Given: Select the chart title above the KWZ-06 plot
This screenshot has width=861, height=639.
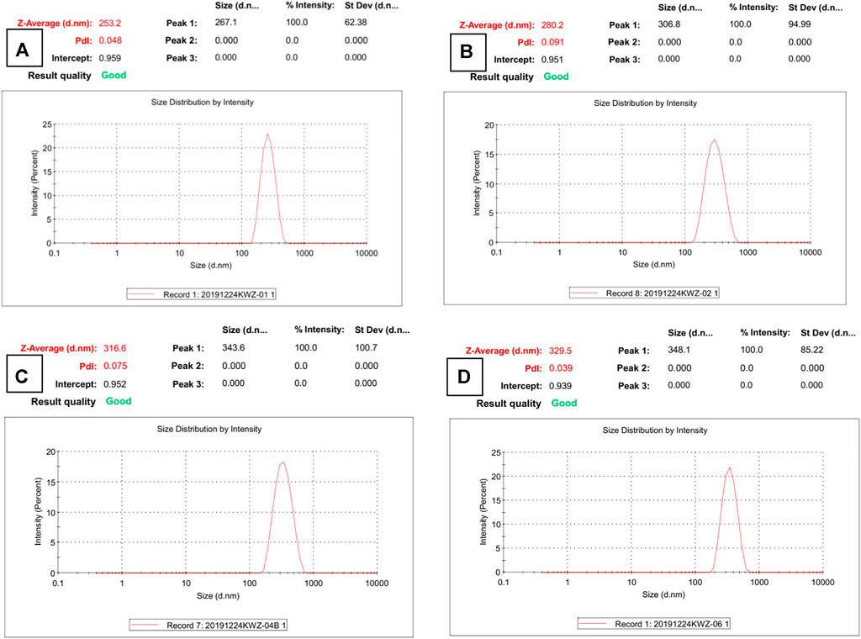Looking at the screenshot, I should click(x=655, y=430).
